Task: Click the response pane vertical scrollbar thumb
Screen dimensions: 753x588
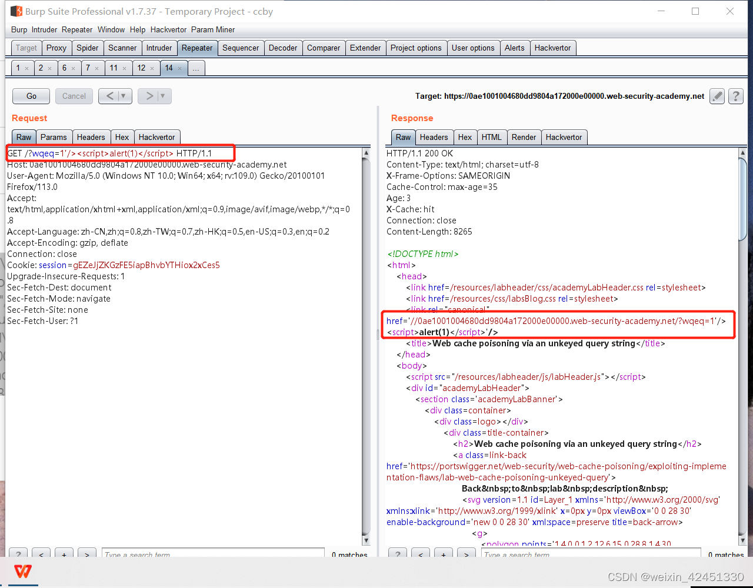Action: click(742, 199)
